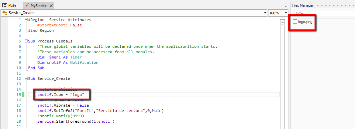
Task: Click the first green comment line
Action: coord(127,47)
